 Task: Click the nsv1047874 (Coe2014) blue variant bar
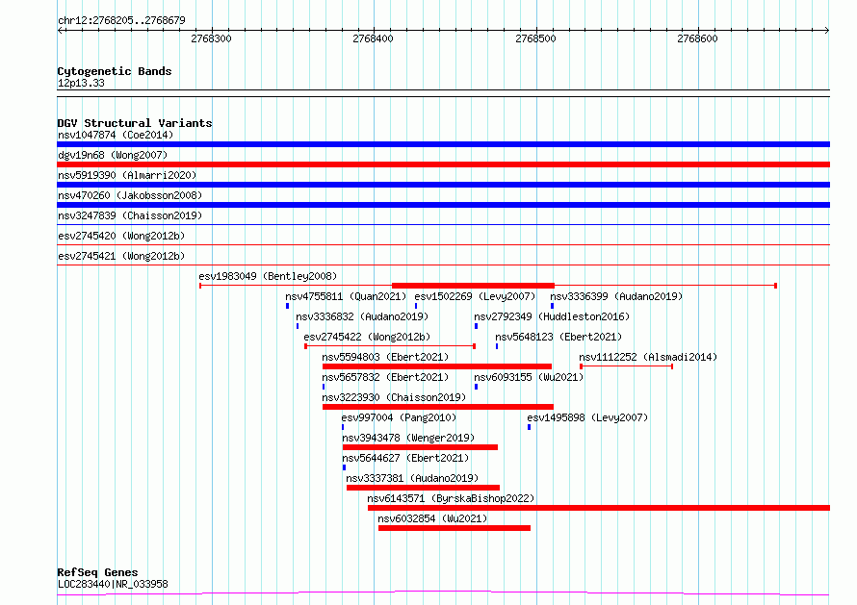pos(443,144)
